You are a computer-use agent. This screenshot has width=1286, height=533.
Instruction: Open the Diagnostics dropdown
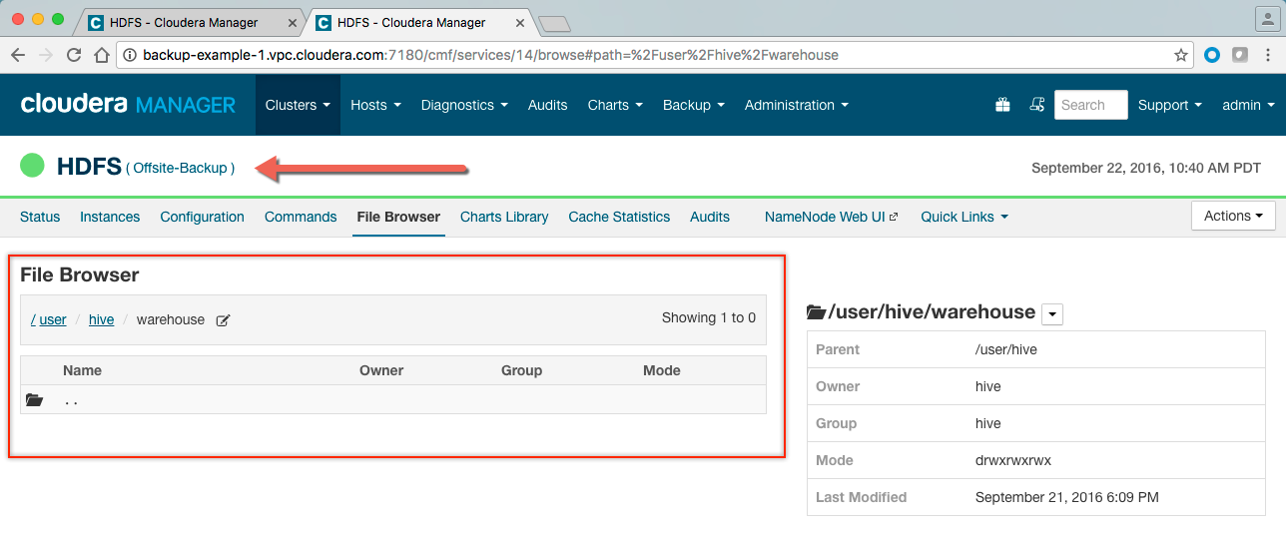click(x=464, y=105)
